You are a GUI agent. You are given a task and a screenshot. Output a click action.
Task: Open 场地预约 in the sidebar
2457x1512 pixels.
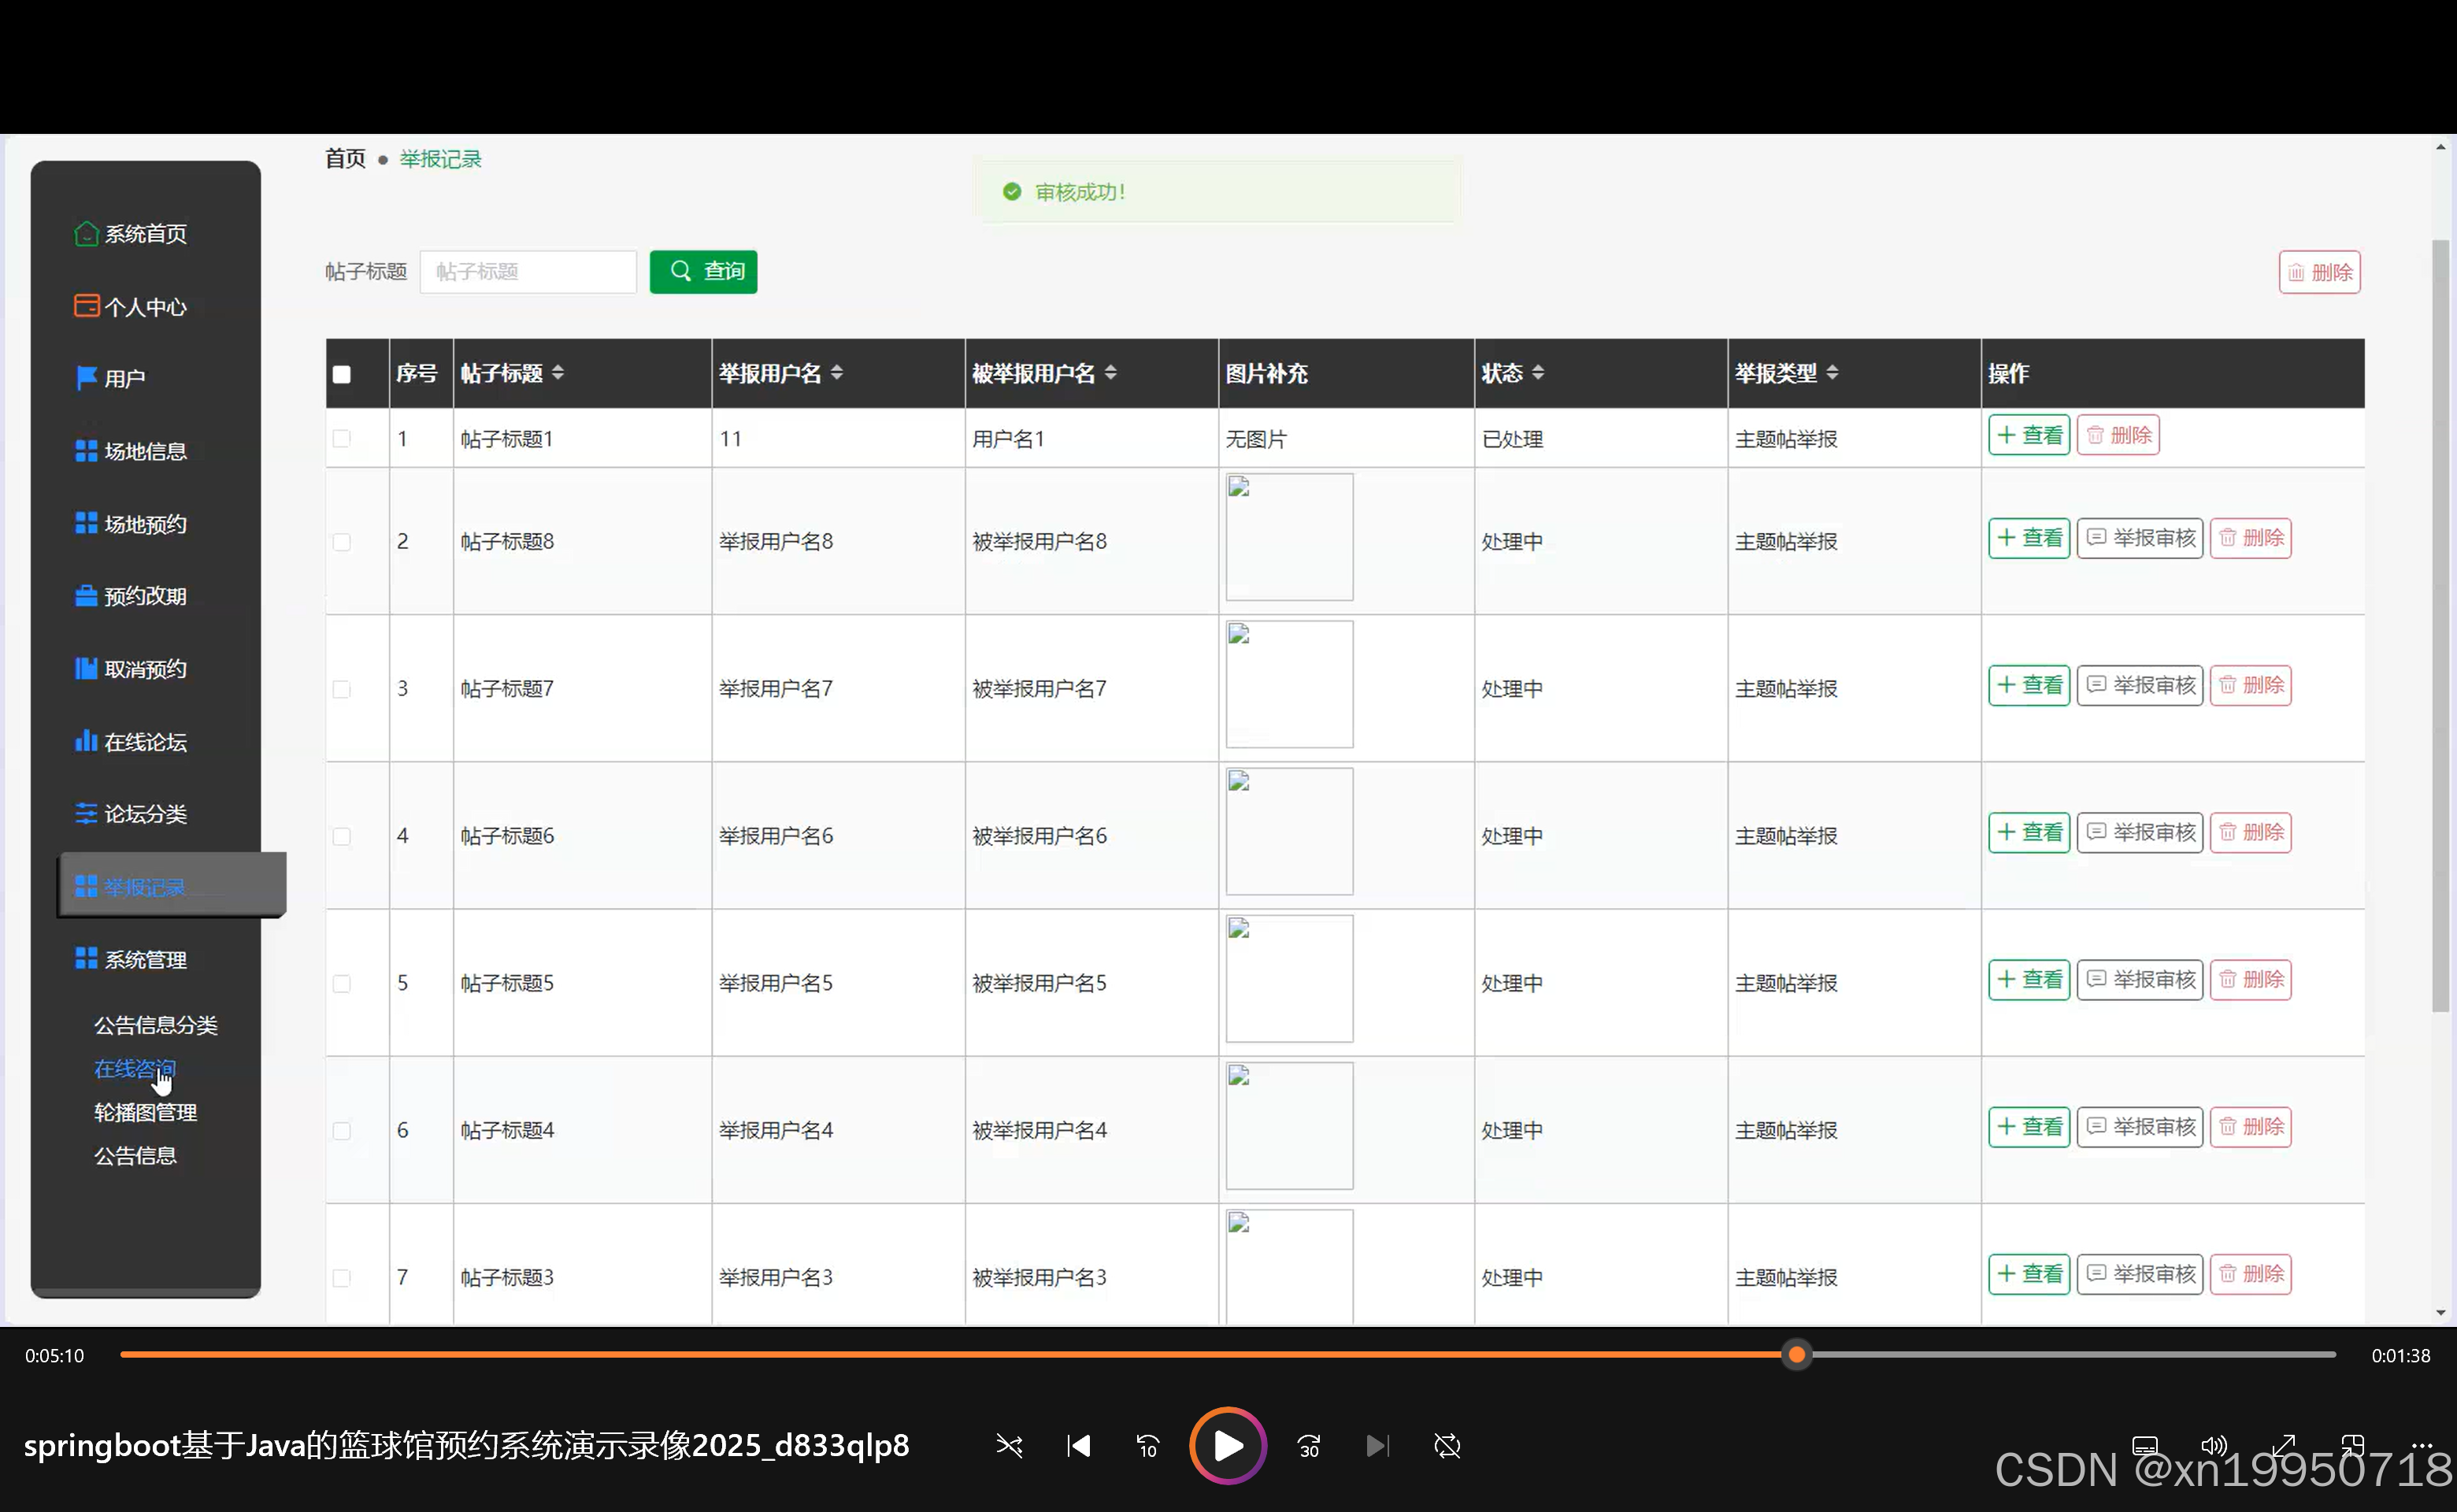click(130, 523)
